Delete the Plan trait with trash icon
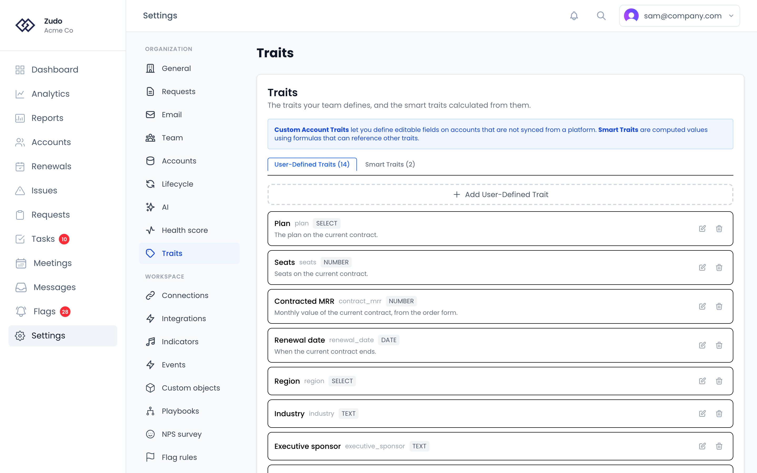This screenshot has width=757, height=473. (719, 229)
